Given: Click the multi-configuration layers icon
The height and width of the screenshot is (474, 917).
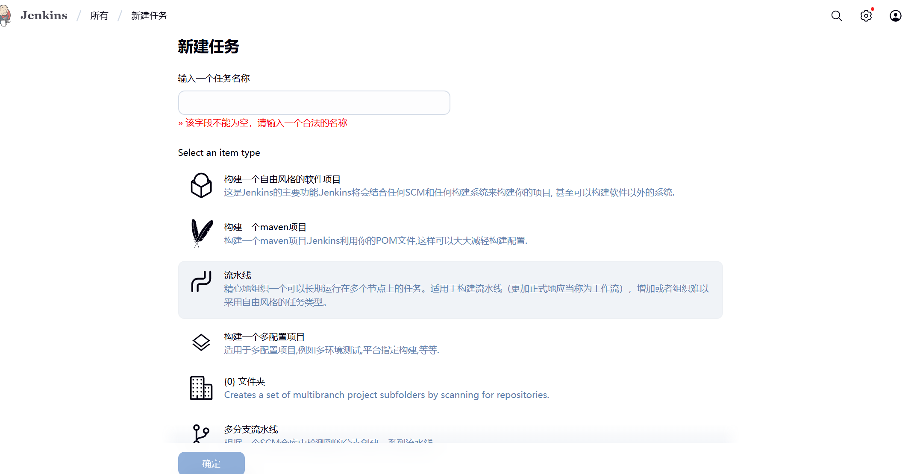Looking at the screenshot, I should pos(201,342).
